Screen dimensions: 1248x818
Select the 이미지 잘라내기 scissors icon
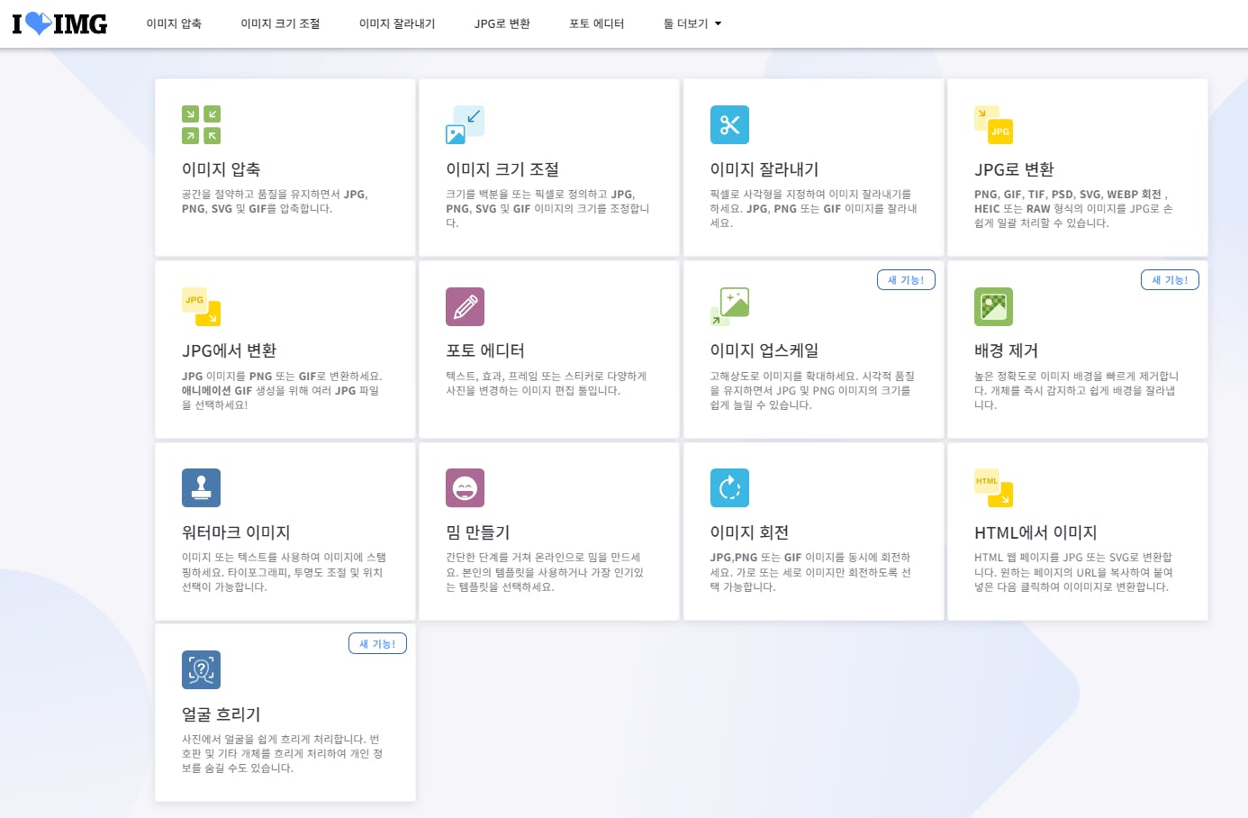click(729, 125)
